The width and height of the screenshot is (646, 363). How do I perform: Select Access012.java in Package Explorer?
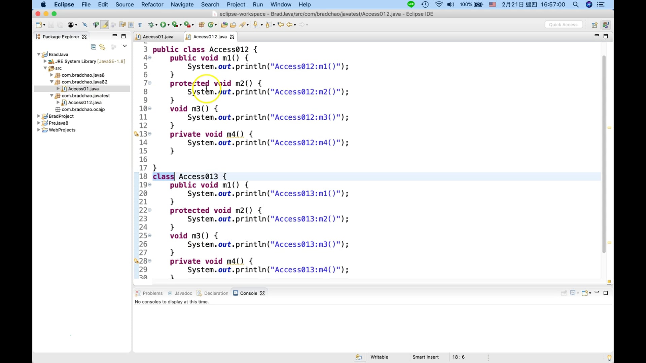[x=84, y=103]
